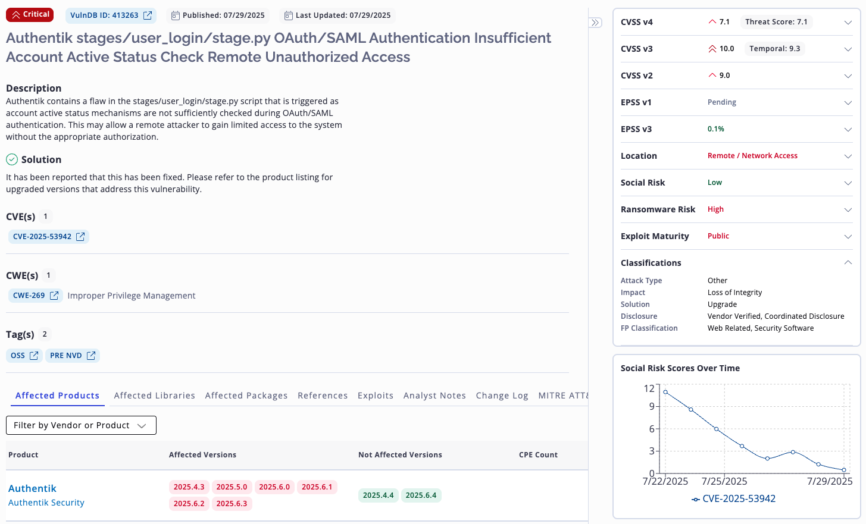Click the Temporal: 9.3 pill
This screenshot has height=524, width=866.
(x=775, y=49)
